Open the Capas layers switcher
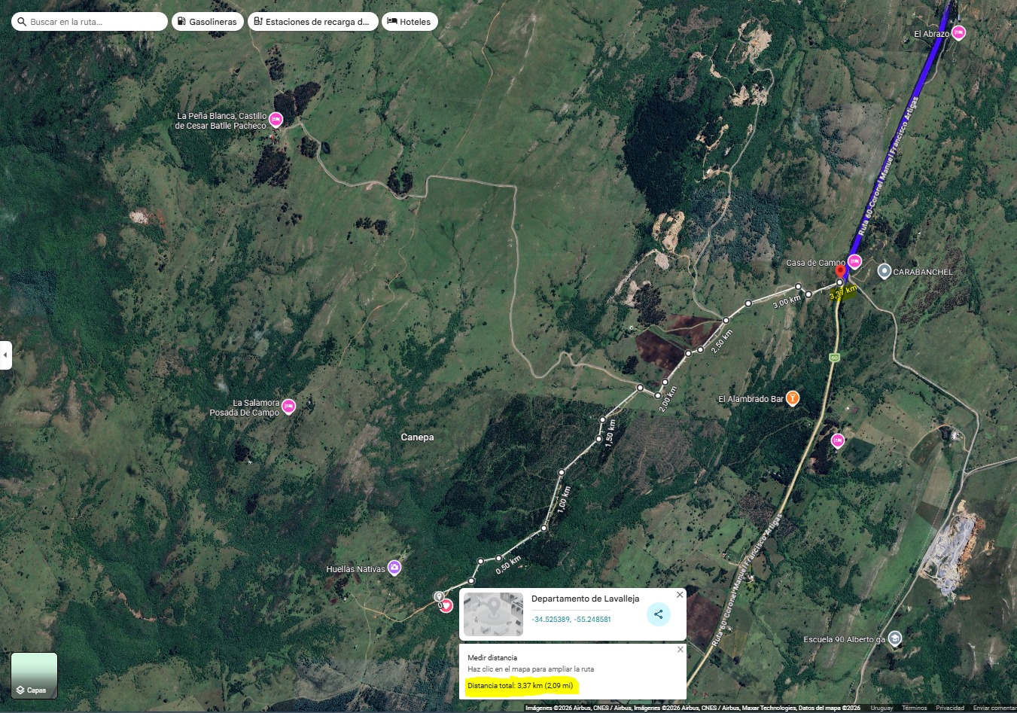 pyautogui.click(x=34, y=675)
